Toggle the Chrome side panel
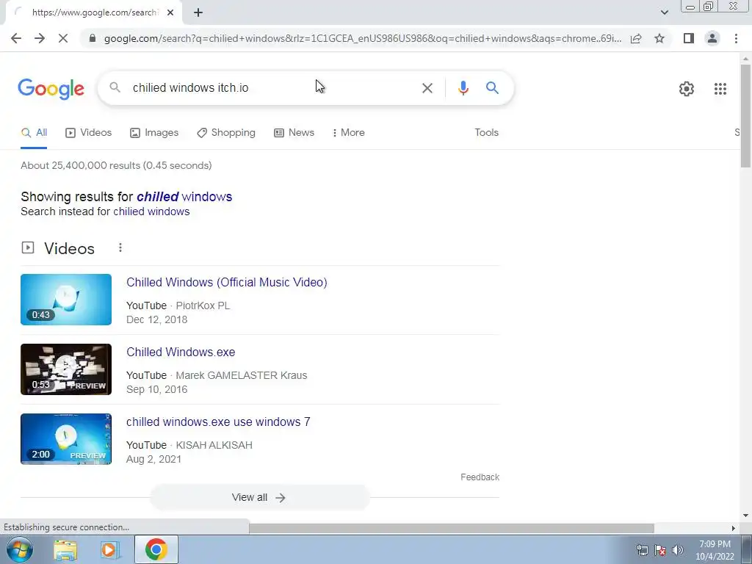The image size is (752, 564). click(689, 38)
